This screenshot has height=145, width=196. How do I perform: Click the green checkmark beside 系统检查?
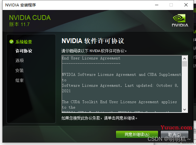pyautogui.click(x=12, y=42)
